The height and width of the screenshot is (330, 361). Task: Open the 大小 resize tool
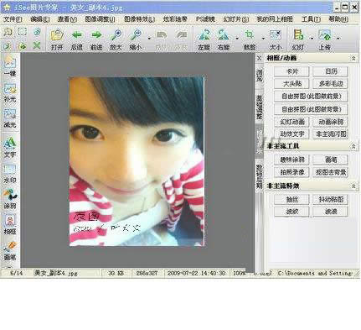pyautogui.click(x=275, y=35)
